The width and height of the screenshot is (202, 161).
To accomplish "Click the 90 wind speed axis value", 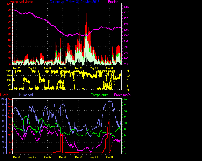I will click(x=9, y=10).
